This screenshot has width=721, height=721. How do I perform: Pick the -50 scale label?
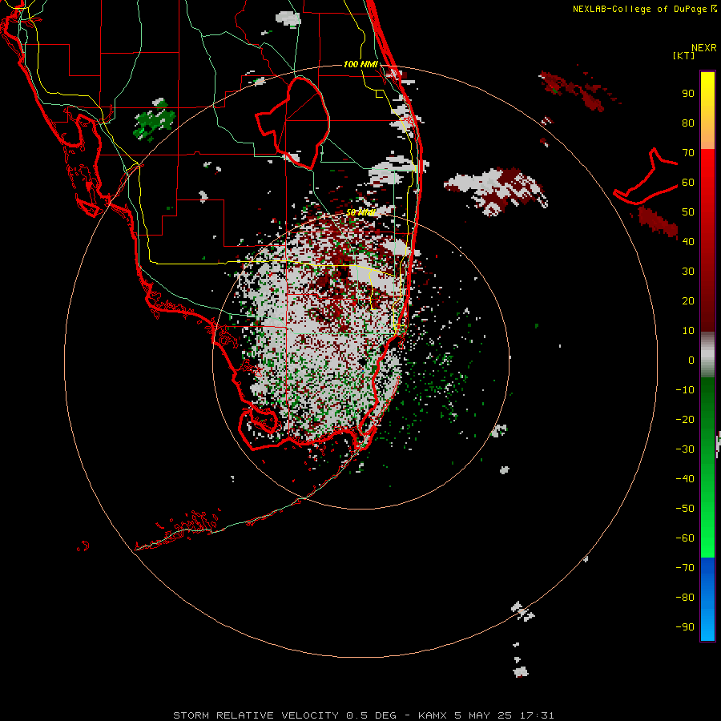(685, 508)
